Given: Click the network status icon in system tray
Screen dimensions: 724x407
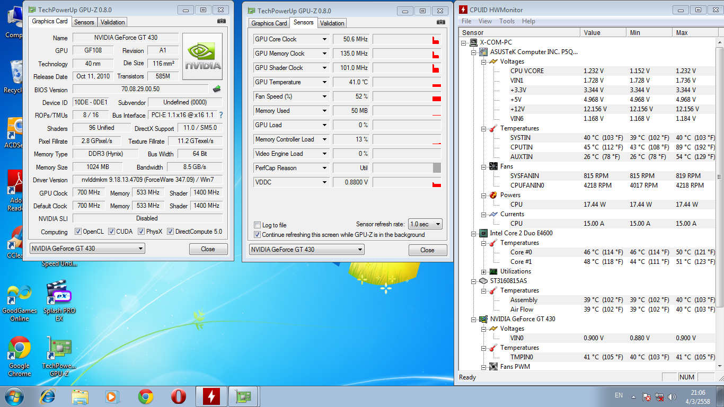Looking at the screenshot, I should (x=659, y=396).
